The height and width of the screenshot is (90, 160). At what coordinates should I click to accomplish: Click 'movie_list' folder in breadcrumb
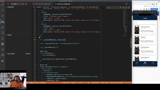pos(46,7)
